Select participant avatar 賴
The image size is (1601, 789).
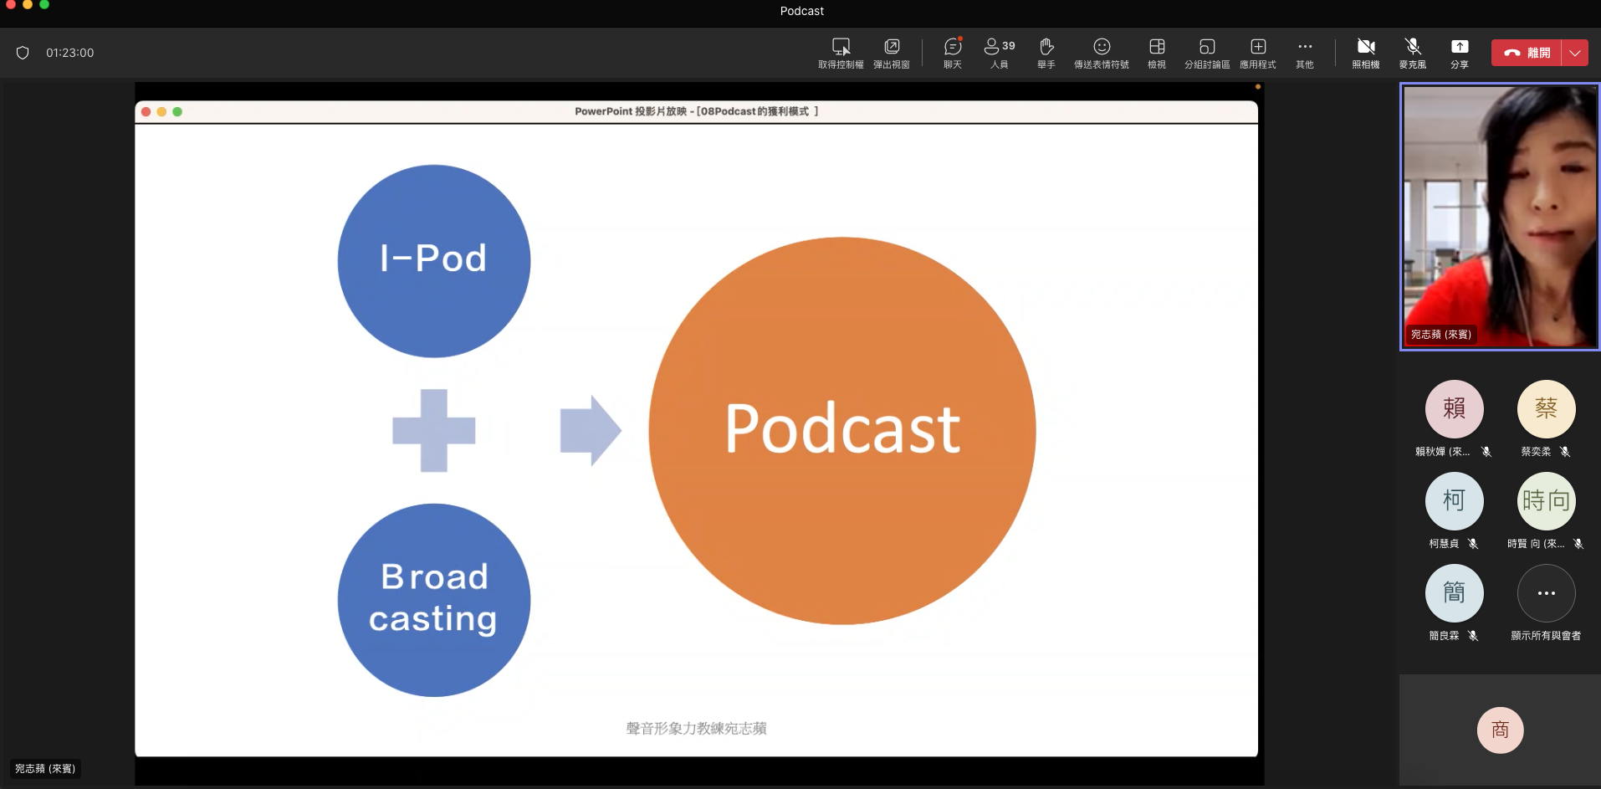[x=1455, y=408]
